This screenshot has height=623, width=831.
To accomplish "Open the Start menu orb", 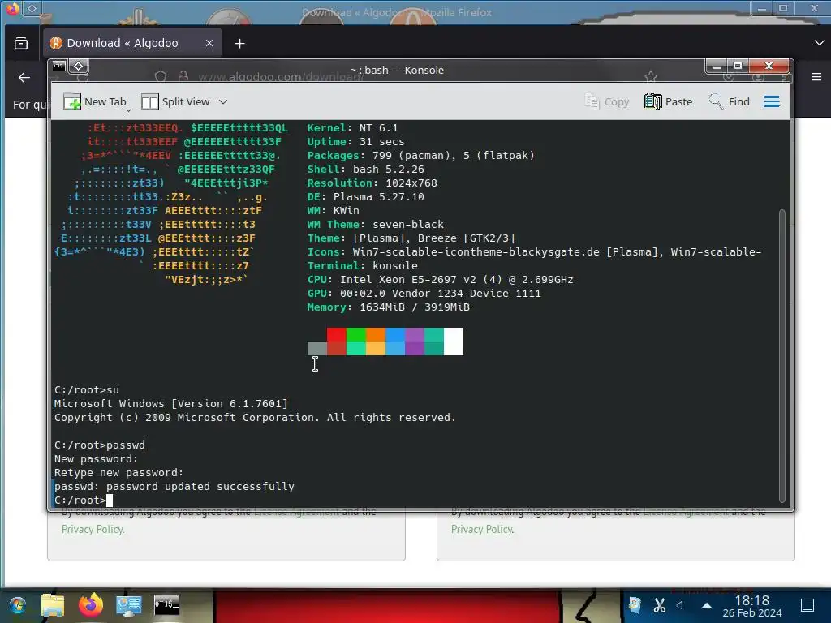I will [x=17, y=605].
